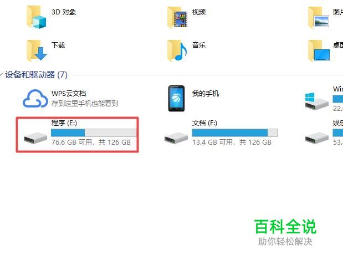Click the 存到这里手机也能看到 subtitle text

(x=85, y=103)
